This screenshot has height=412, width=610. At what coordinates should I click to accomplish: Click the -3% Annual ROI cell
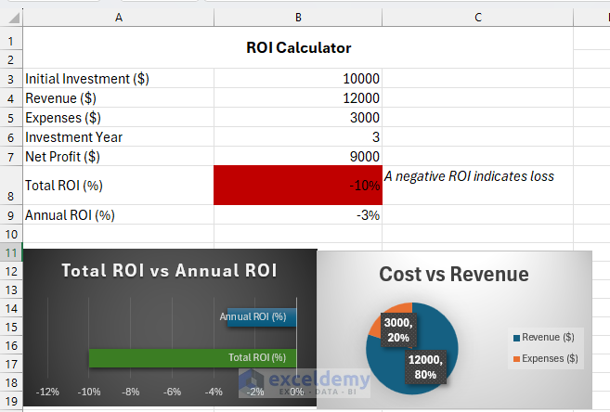click(x=298, y=215)
